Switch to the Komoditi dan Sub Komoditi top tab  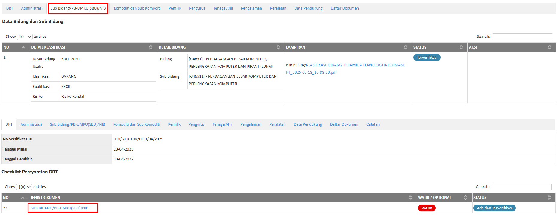137,8
